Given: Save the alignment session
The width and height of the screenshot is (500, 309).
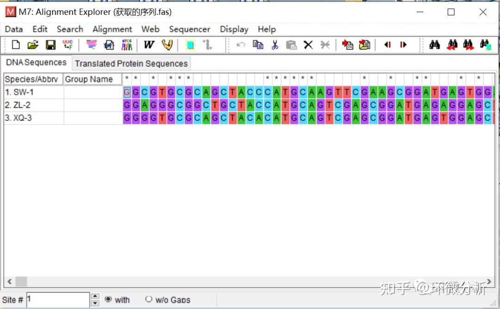Looking at the screenshot, I should (50, 44).
